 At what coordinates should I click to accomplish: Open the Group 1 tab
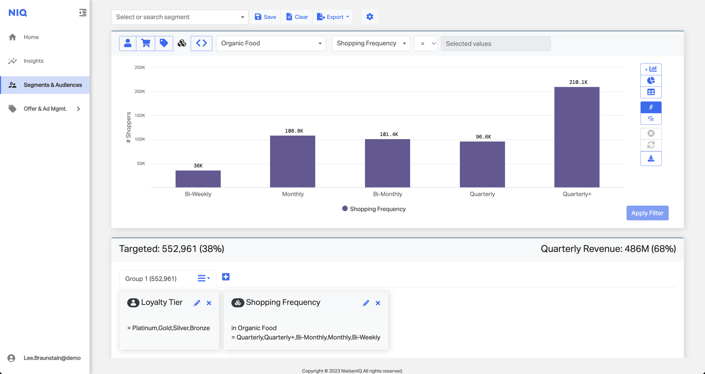tap(151, 279)
